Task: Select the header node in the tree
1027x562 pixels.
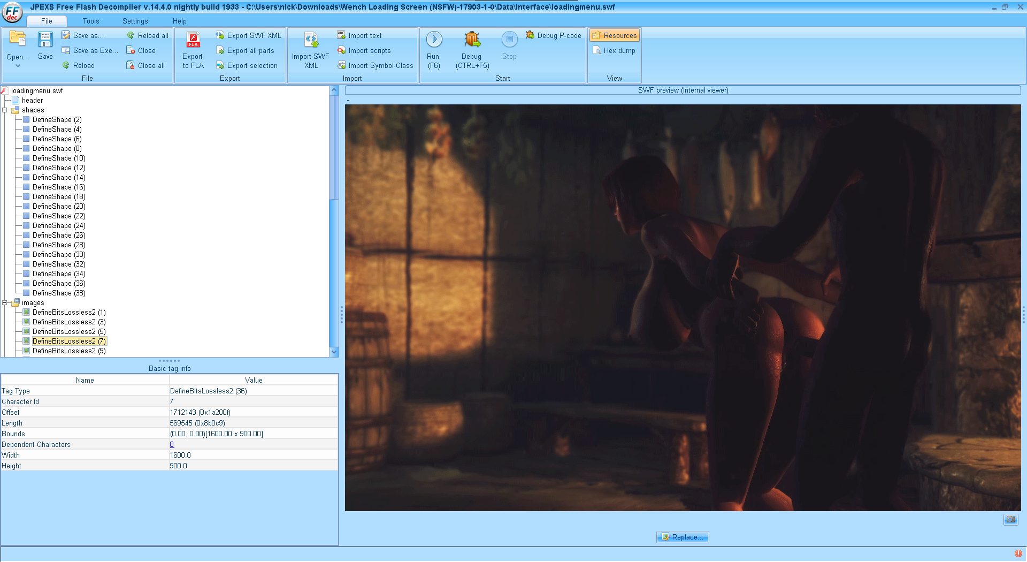Action: (x=32, y=101)
